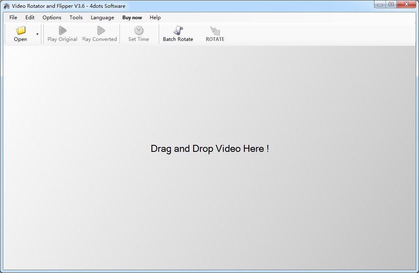Click the Buy now menu item
Image resolution: width=419 pixels, height=273 pixels.
pos(132,18)
